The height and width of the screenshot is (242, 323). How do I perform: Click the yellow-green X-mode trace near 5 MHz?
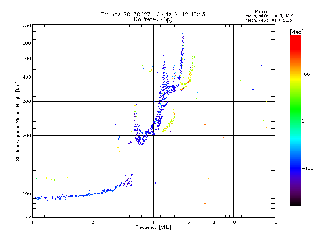[x=169, y=123]
